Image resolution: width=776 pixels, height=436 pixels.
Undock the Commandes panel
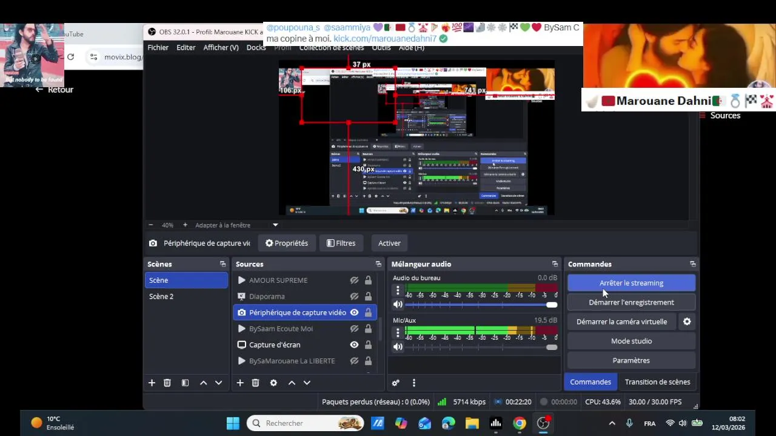pos(693,264)
